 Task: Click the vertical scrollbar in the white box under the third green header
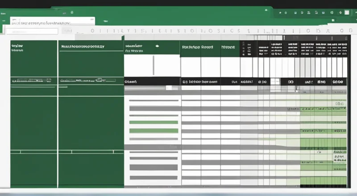click(153, 65)
